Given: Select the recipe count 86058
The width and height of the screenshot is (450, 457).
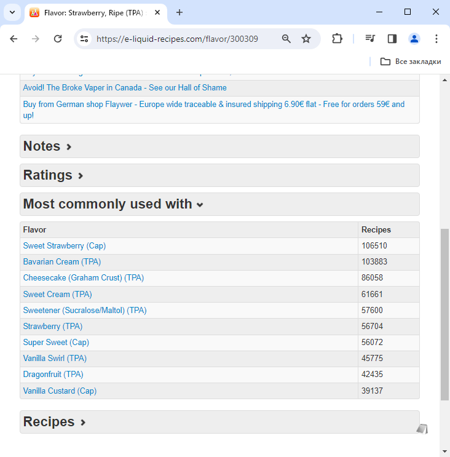Looking at the screenshot, I should point(372,278).
